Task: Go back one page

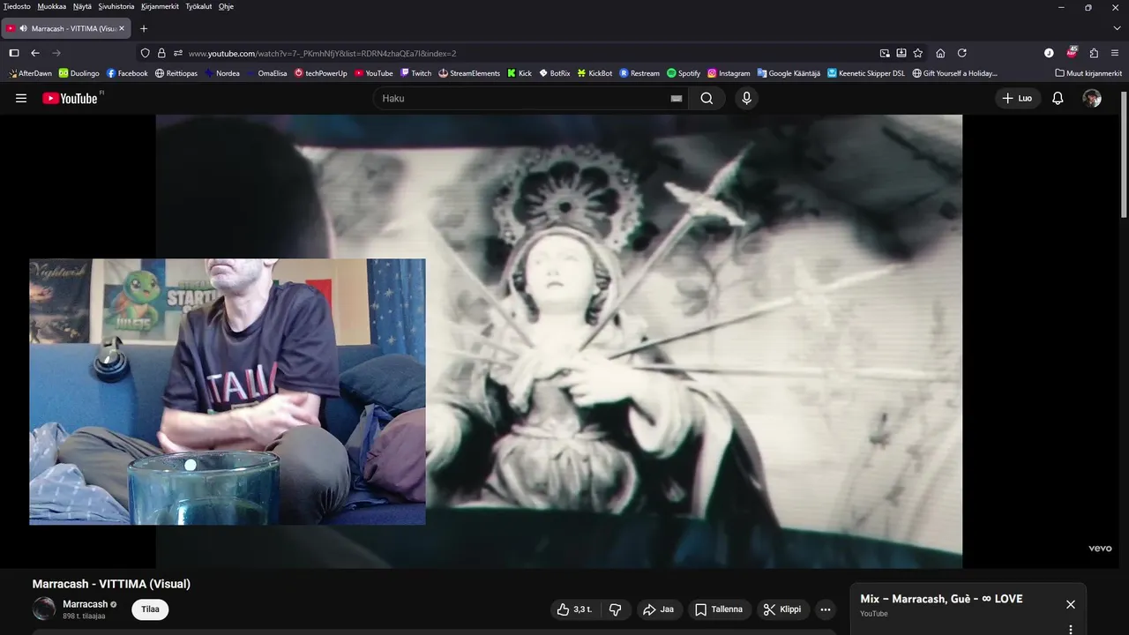Action: [35, 53]
